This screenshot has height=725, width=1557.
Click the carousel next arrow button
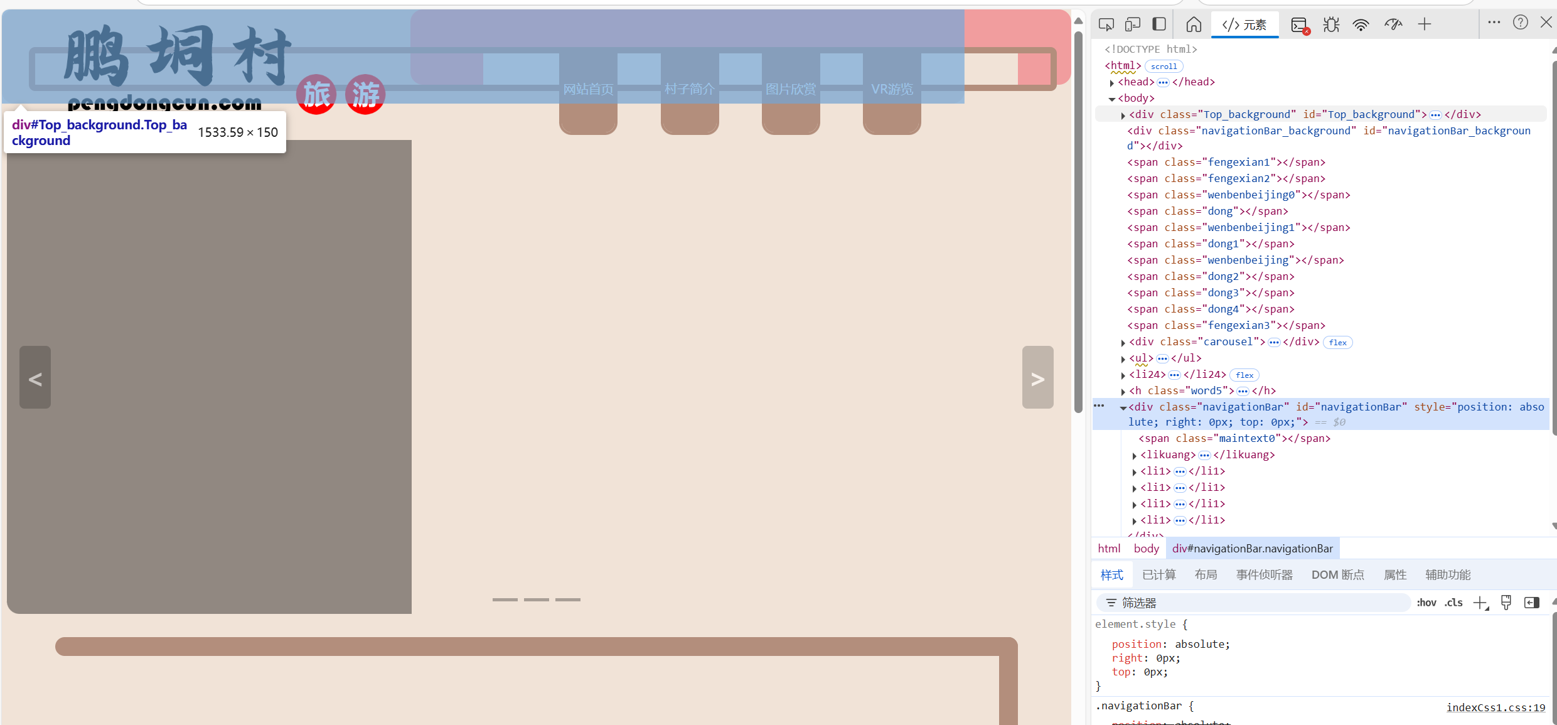tap(1037, 377)
